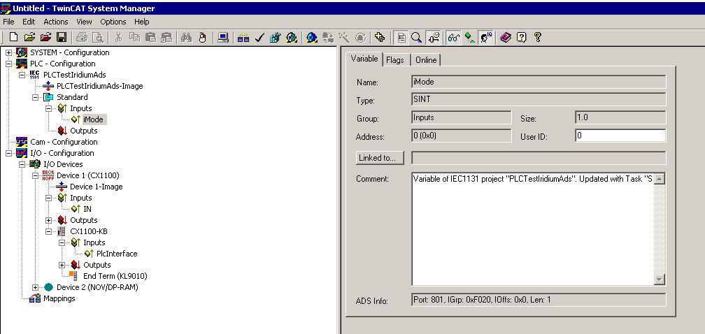Select End Term (KL9010) tree item
This screenshot has height=334, width=705.
pos(115,276)
